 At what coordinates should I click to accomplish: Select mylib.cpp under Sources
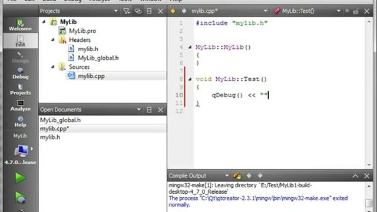(91, 76)
